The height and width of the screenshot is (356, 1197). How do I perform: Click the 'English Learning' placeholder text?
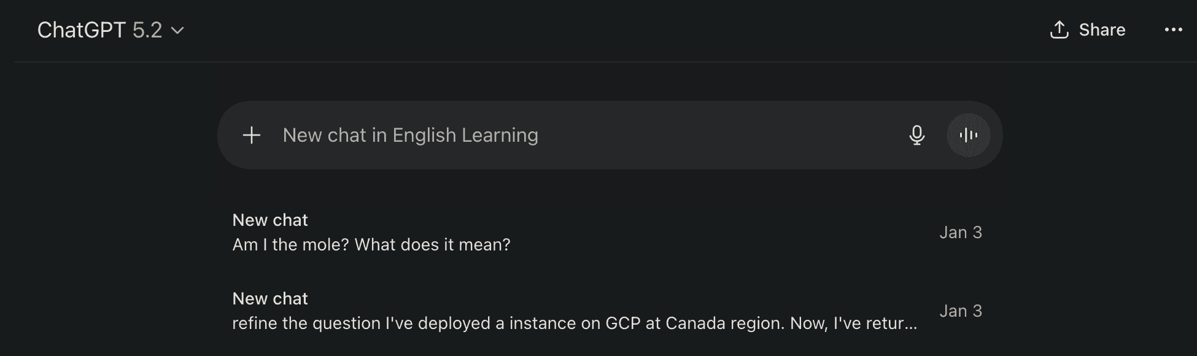pos(465,135)
